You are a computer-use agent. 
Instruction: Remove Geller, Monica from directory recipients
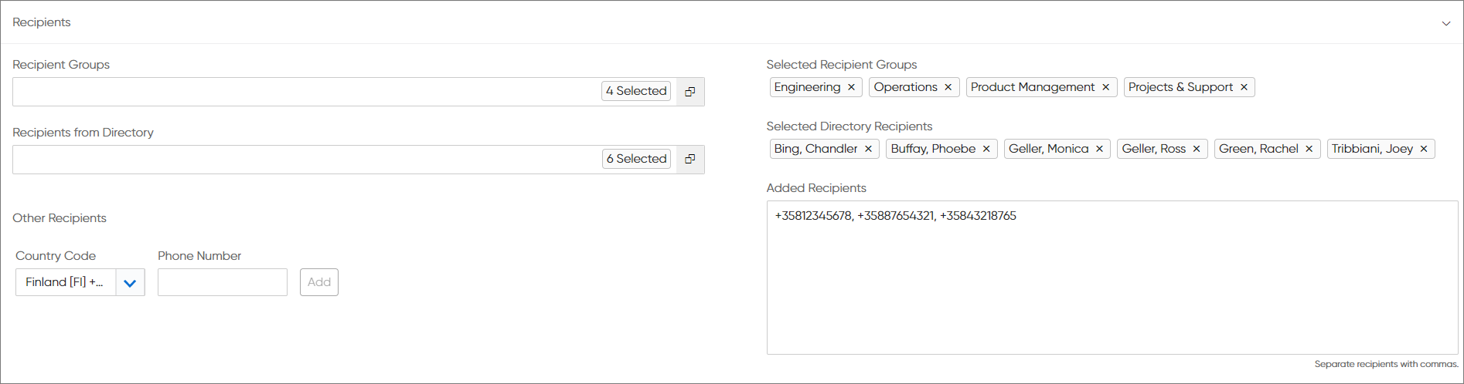1099,149
